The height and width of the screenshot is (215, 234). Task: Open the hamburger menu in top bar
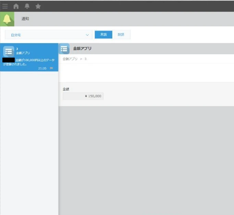pyautogui.click(x=5, y=6)
